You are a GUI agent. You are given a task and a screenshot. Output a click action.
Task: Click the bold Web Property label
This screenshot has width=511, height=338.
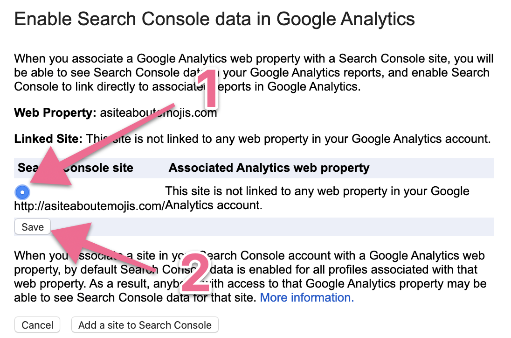(x=55, y=113)
